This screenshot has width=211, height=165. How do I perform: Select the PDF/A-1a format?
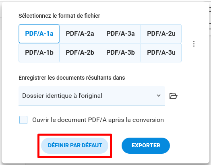click(x=39, y=34)
